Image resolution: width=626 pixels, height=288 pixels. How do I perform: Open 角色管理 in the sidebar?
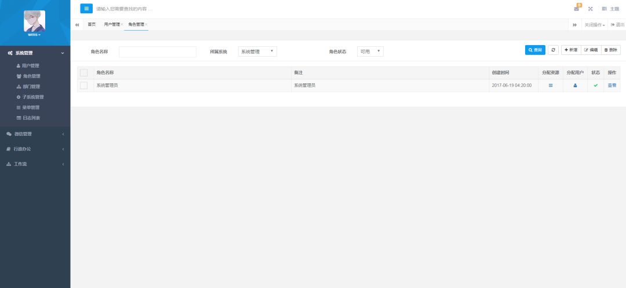[31, 76]
